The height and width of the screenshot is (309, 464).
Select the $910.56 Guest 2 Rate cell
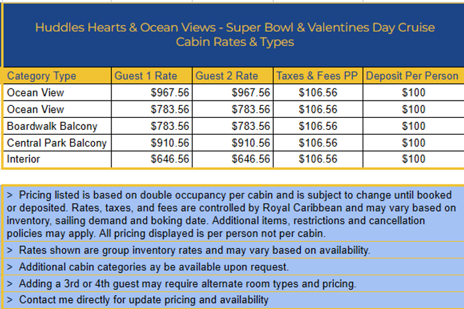click(x=232, y=143)
